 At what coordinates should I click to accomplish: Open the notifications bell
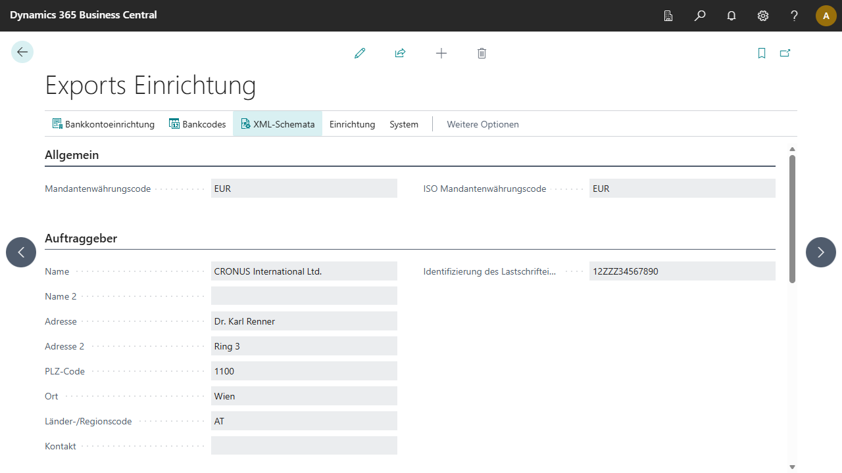(731, 16)
